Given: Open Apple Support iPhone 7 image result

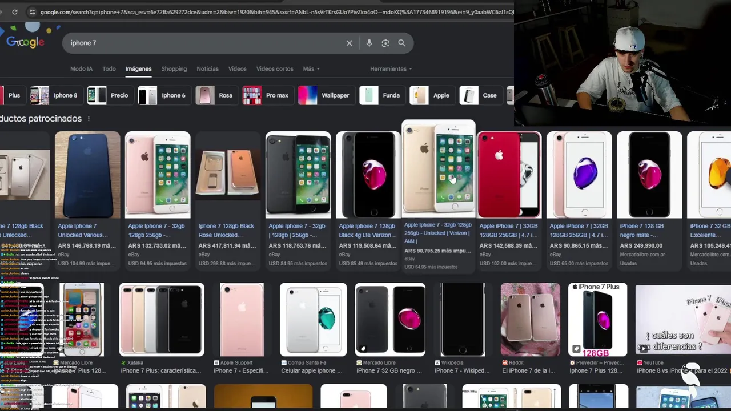Looking at the screenshot, I should (x=242, y=320).
